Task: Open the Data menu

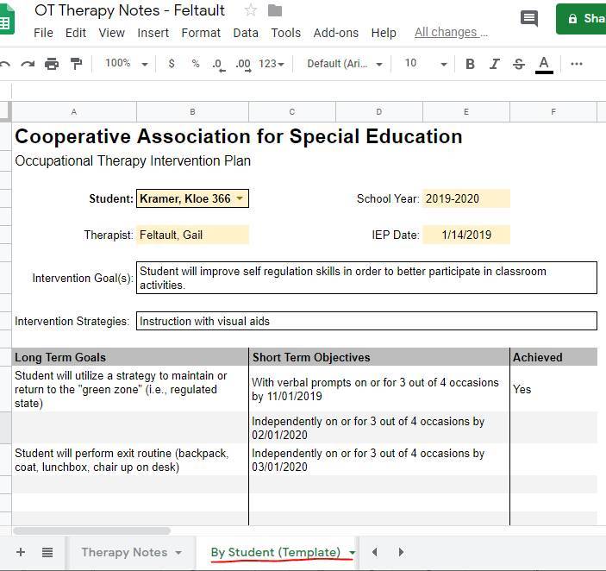Action: pyautogui.click(x=246, y=33)
